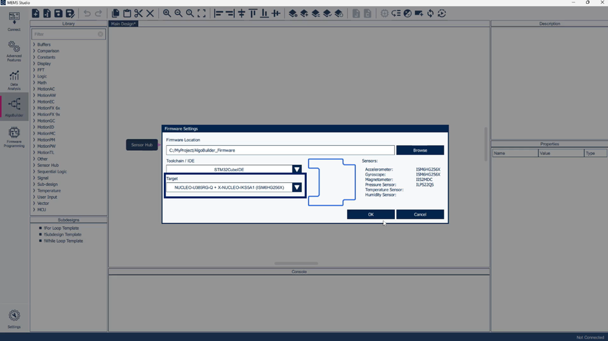
Task: Click the Fit to screen icon
Action: [x=201, y=13]
